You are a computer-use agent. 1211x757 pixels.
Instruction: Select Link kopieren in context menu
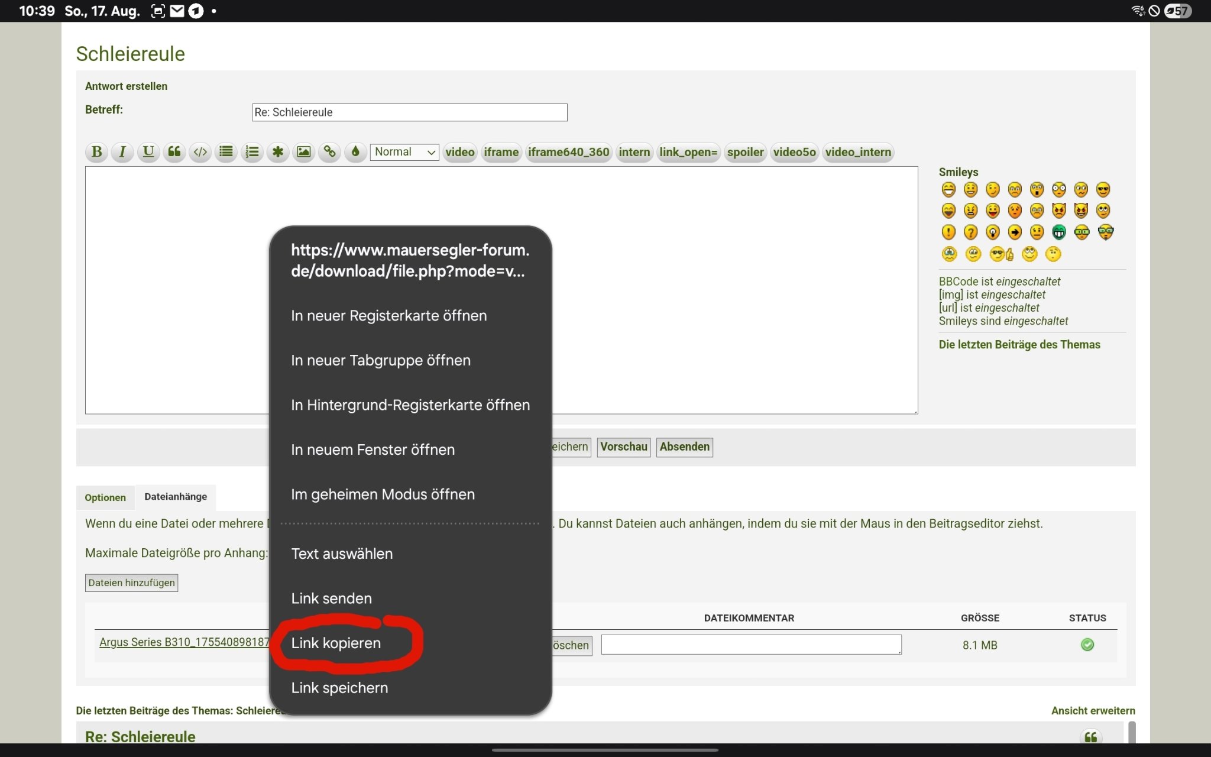coord(336,643)
